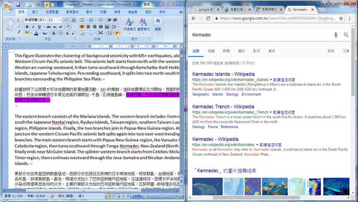Open the Word Insert ribbon tab
Screen dimensions: 358x202
pyautogui.click(x=35, y=12)
